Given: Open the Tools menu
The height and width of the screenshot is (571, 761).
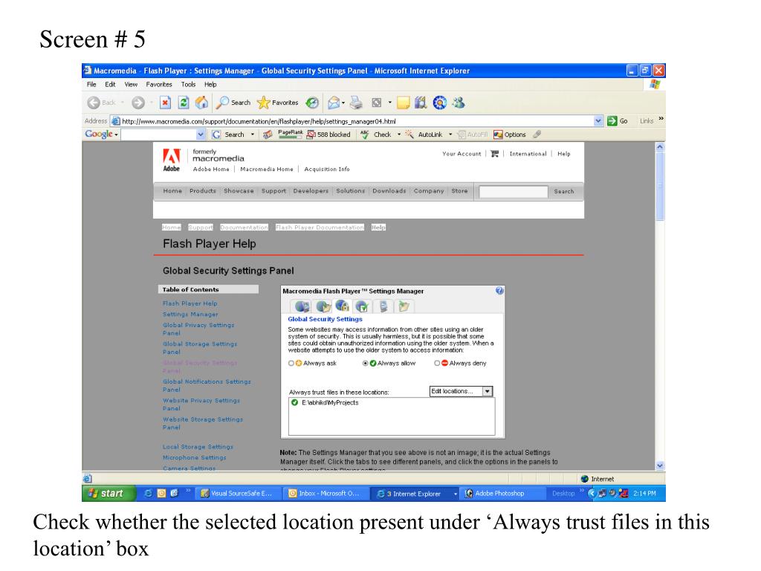Looking at the screenshot, I should pyautogui.click(x=188, y=85).
